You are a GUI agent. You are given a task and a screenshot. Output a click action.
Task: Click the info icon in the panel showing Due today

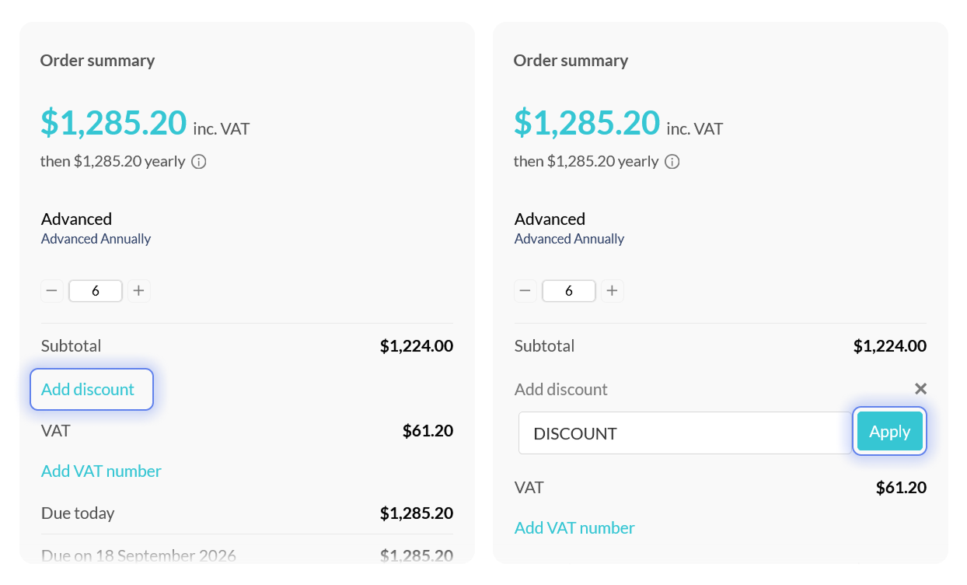click(x=199, y=162)
